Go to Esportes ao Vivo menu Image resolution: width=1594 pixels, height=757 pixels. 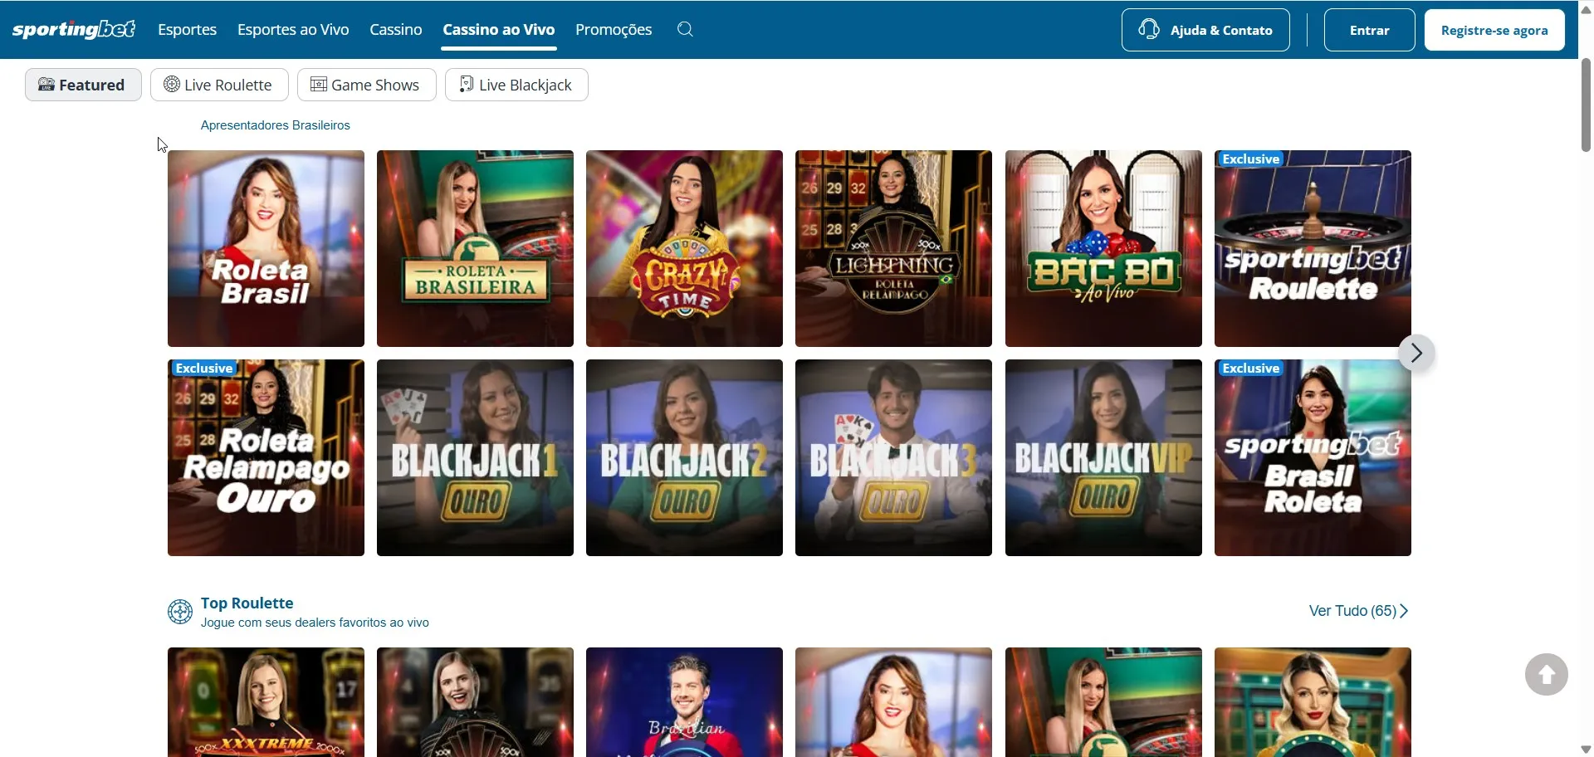pyautogui.click(x=293, y=30)
